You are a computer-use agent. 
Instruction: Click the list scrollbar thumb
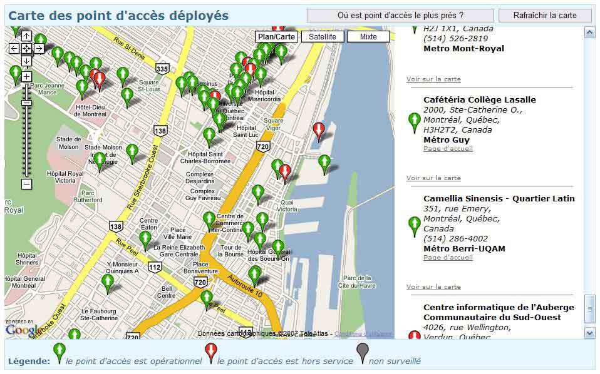point(590,309)
